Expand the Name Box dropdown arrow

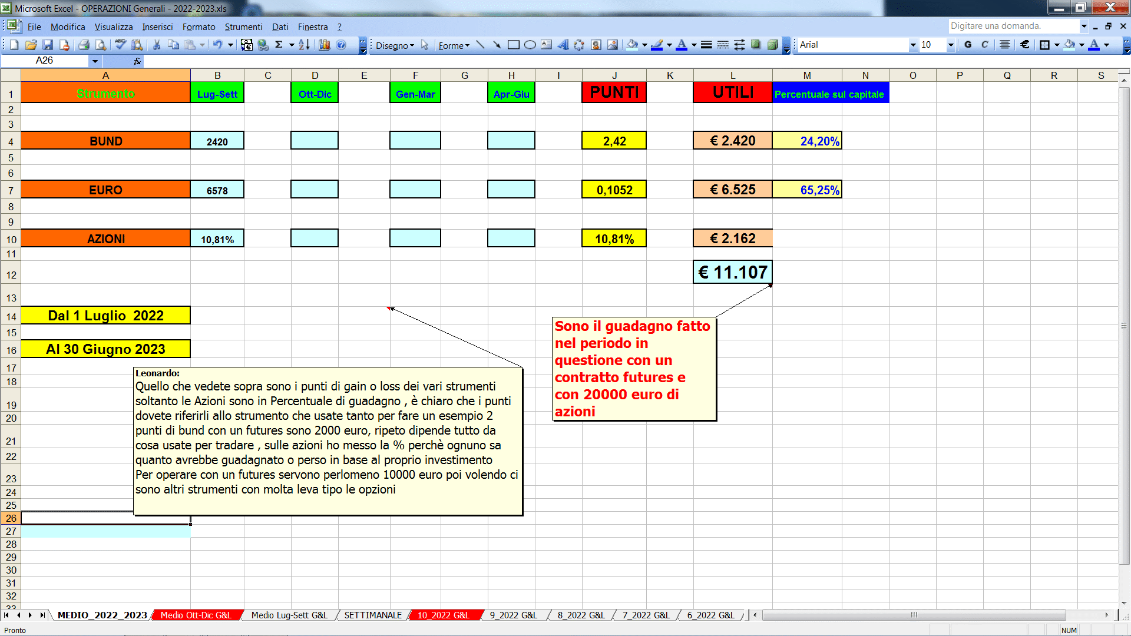pos(95,61)
